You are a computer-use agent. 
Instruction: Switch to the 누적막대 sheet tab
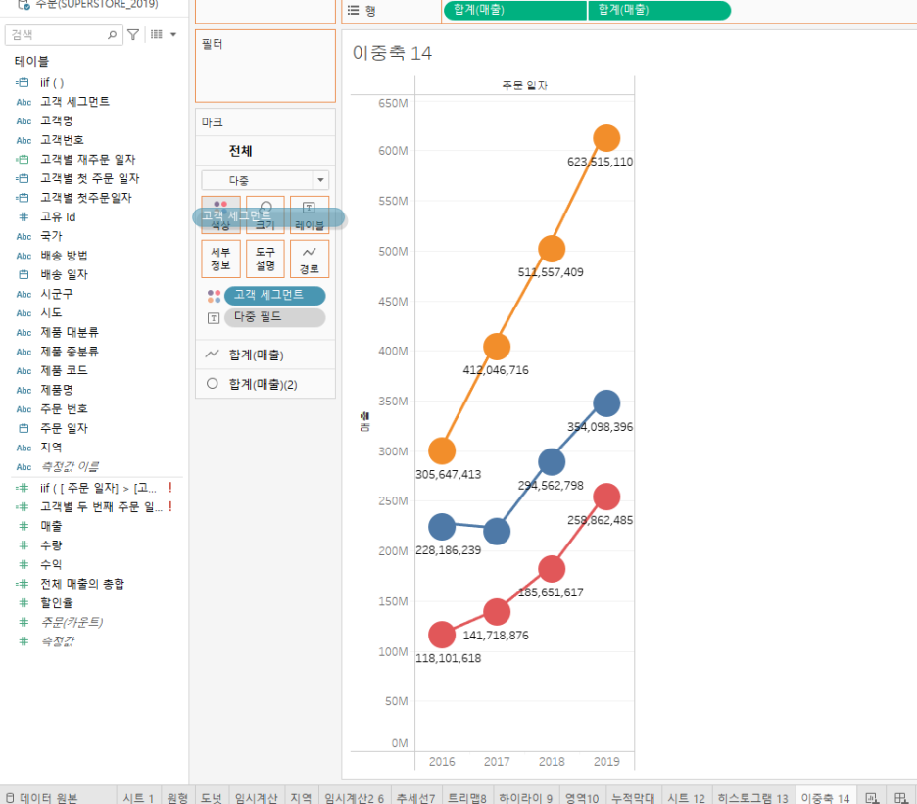click(x=633, y=797)
